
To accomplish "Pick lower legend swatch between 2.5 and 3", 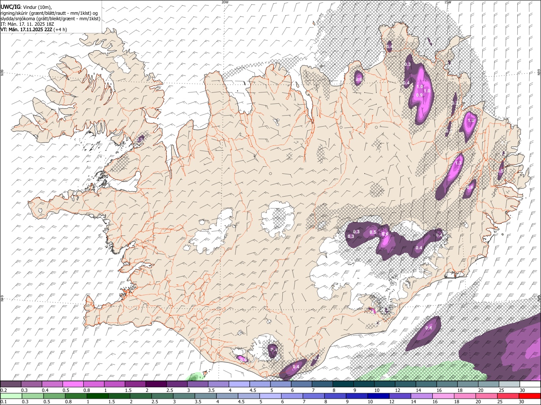I will 162,396.
